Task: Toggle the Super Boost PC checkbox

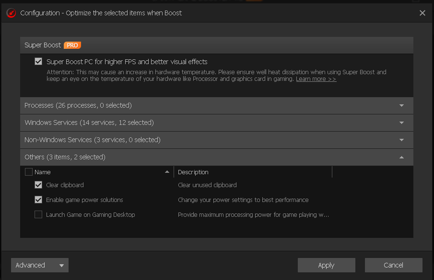Action: coord(38,61)
